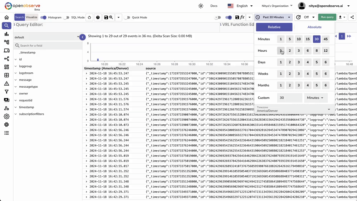
Task: Switch to the Visualize tab
Action: point(31,17)
